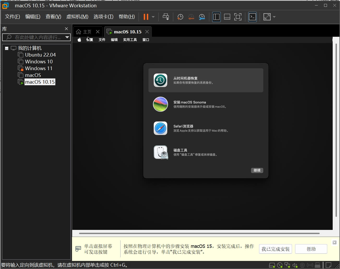This screenshot has width=340, height=269.
Task: Toggle the console view toolbar icon
Action: pyautogui.click(x=252, y=17)
